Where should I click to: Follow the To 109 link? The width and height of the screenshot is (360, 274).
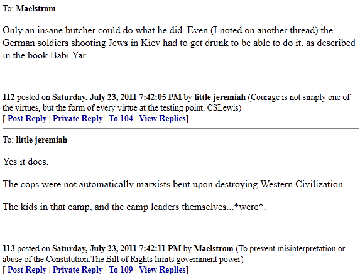point(121,270)
